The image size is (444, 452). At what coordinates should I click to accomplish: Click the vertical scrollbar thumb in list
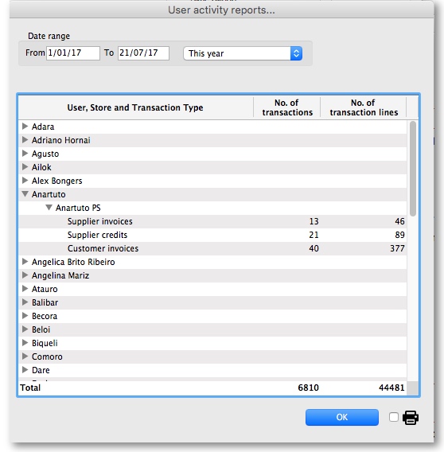(413, 169)
